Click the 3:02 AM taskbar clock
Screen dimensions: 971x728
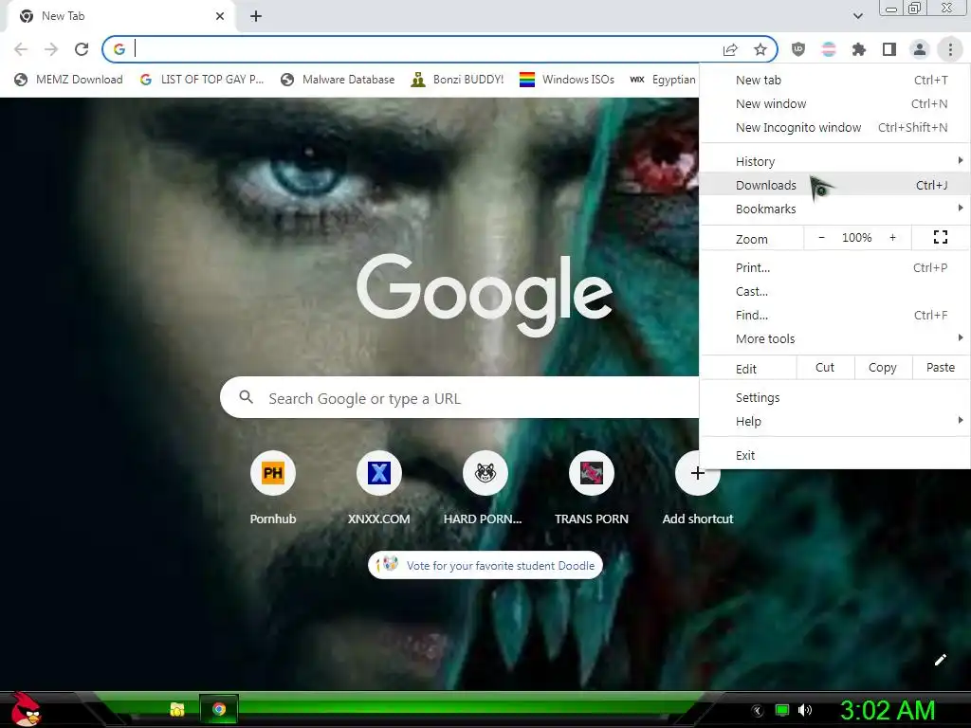pos(887,710)
